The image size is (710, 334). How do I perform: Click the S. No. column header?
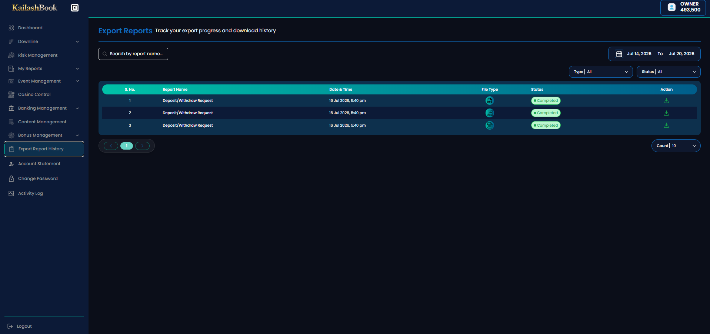(130, 90)
